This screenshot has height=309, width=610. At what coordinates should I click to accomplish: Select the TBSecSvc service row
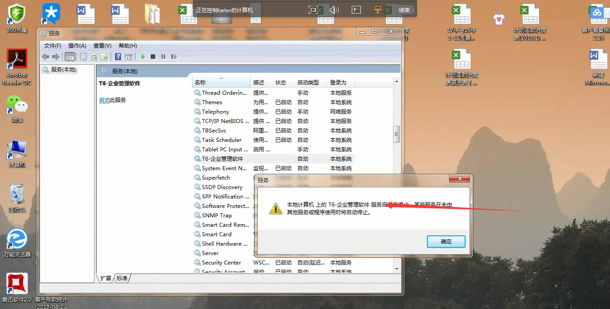(274, 131)
